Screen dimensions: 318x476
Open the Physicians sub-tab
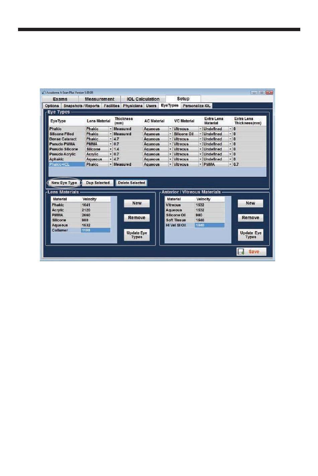click(x=133, y=106)
